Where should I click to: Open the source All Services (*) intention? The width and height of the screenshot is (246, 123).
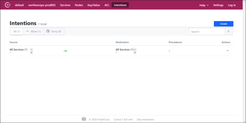click(18, 50)
